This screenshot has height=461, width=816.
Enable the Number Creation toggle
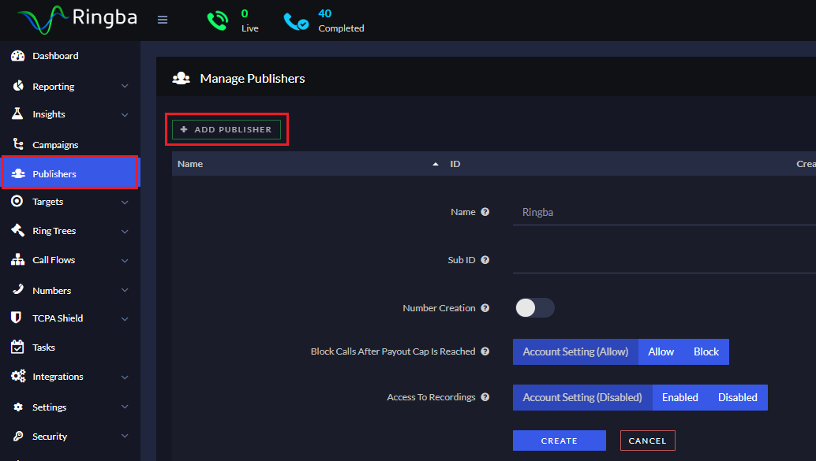pyautogui.click(x=534, y=309)
